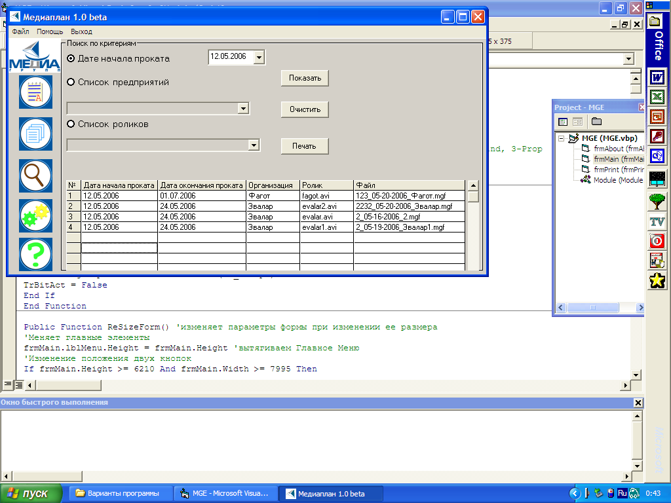The image size is (671, 503).
Task: Click the notepad document icon in sidebar
Action: [x=35, y=92]
